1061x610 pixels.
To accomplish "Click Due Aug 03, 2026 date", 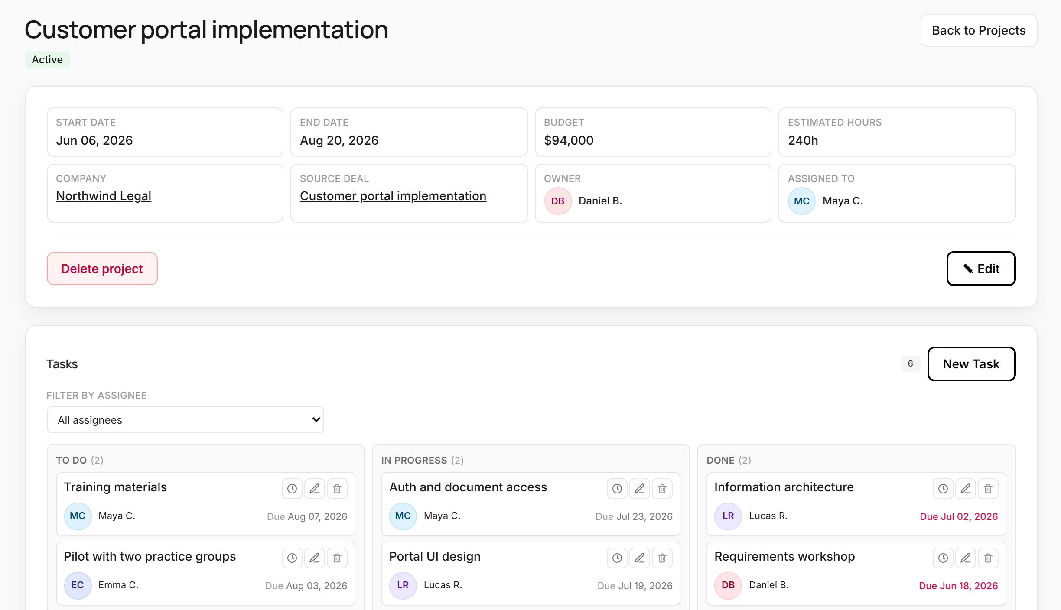I will pyautogui.click(x=306, y=586).
